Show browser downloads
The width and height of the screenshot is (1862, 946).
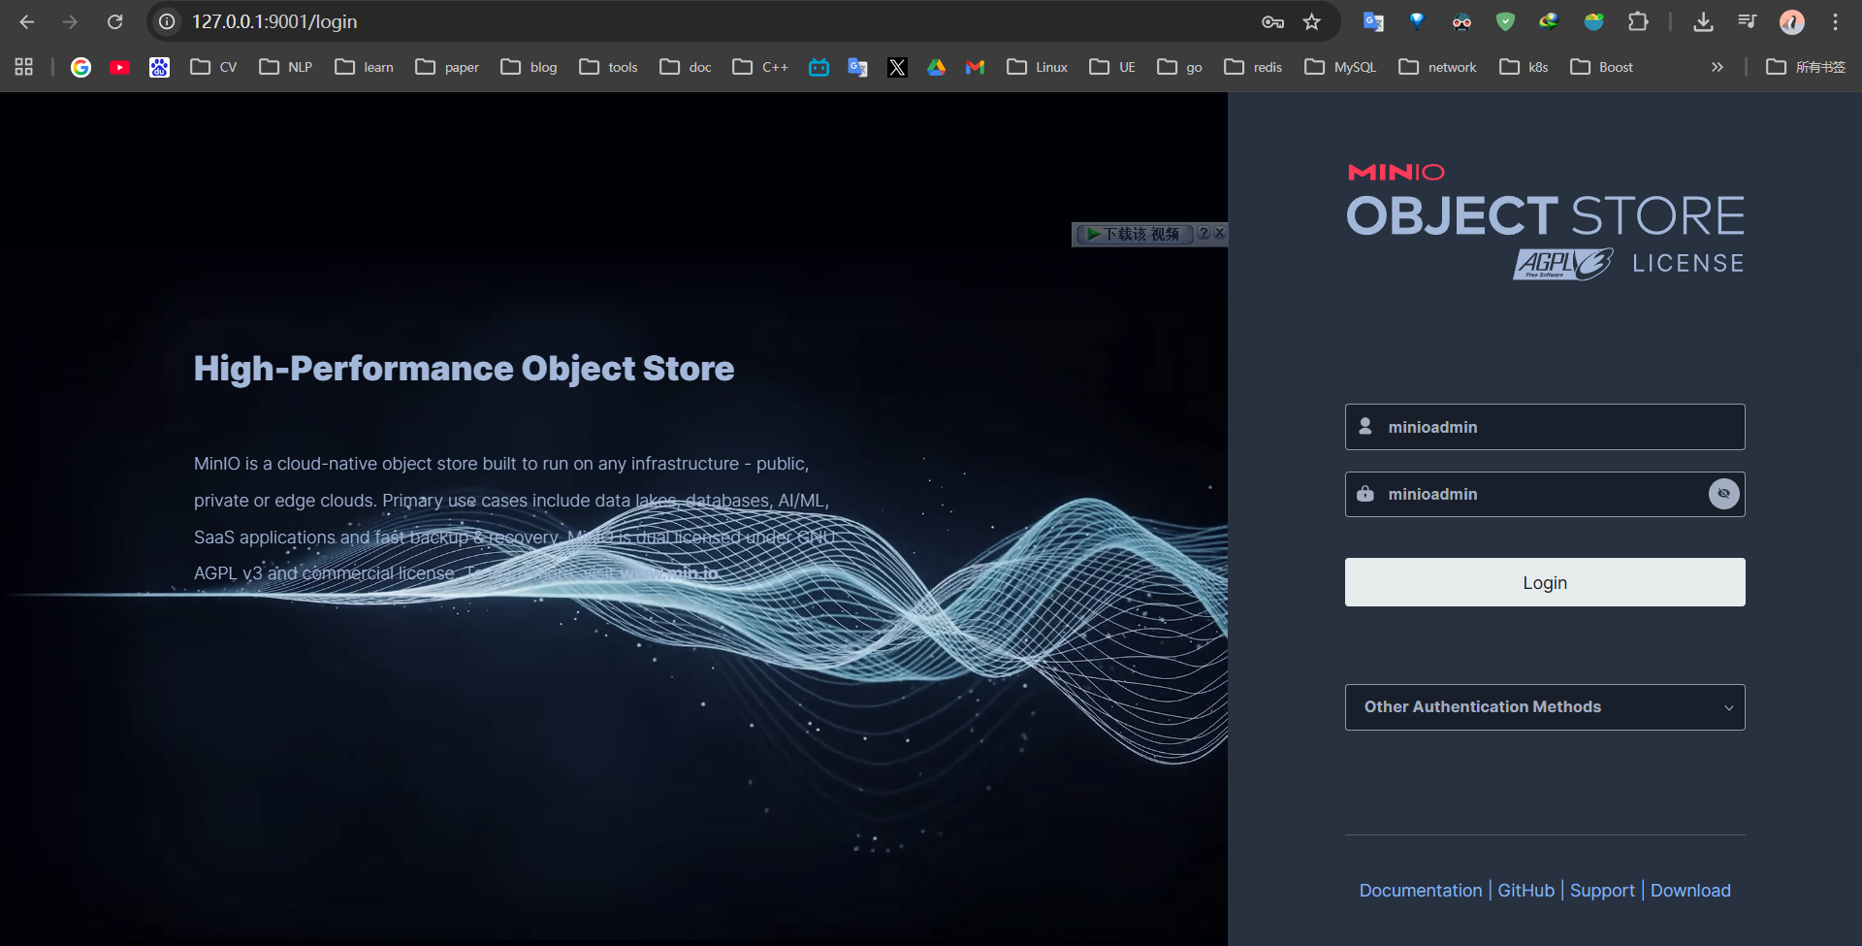1703,21
